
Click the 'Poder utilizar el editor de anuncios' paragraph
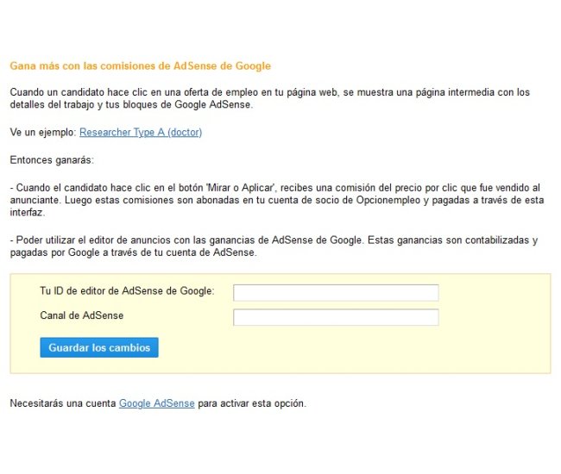pyautogui.click(x=259, y=240)
